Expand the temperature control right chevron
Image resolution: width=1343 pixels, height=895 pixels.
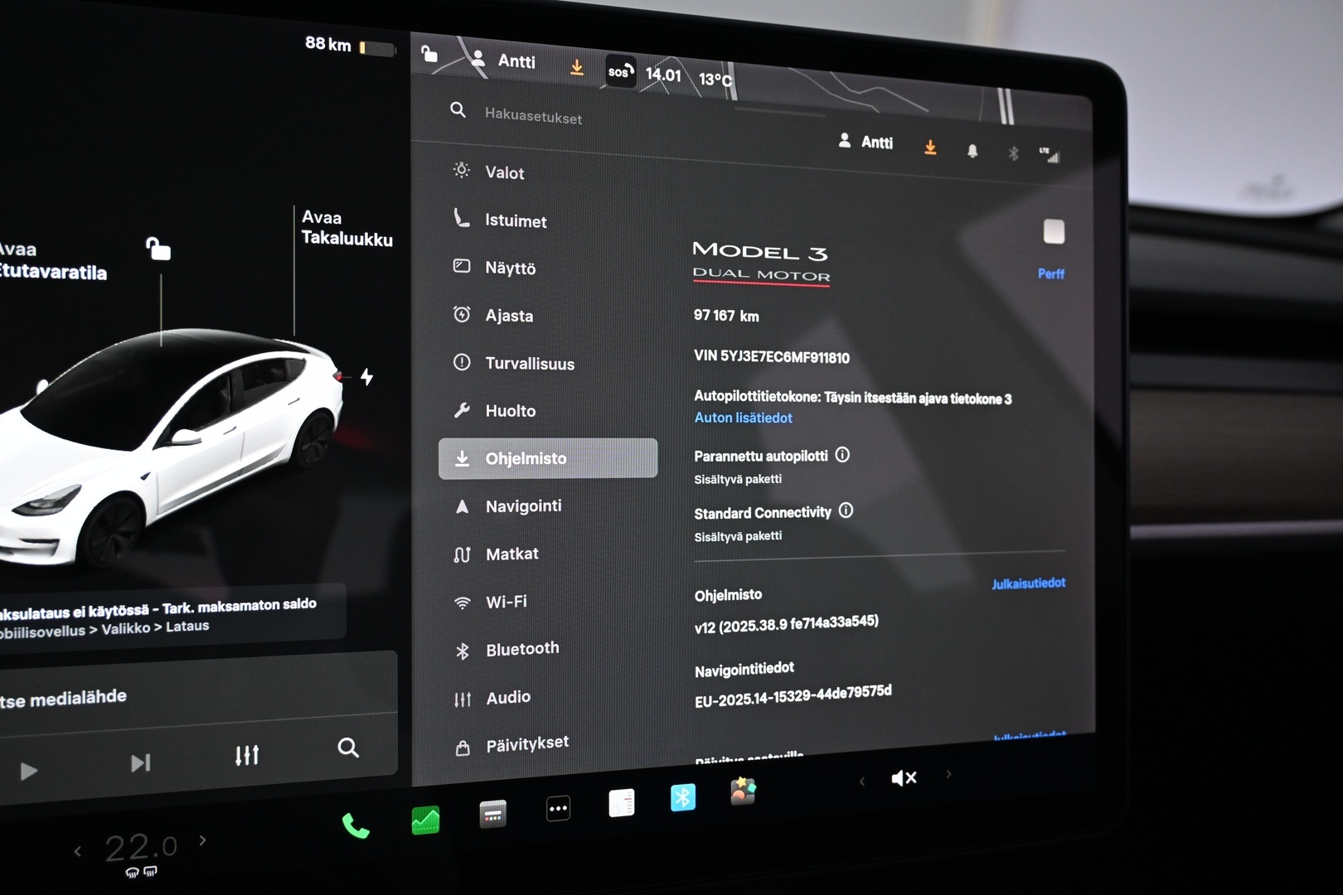click(x=201, y=839)
